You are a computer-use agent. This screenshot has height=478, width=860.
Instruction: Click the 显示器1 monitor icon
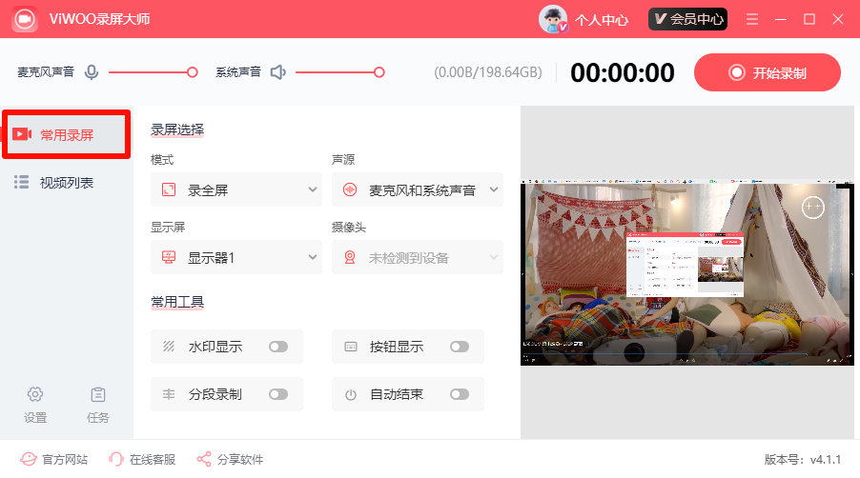(x=169, y=257)
